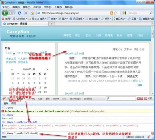Screen dimensions: 155x140
Task: Open the 图片 (Images) toolbar dropdown
Action: 63,19
